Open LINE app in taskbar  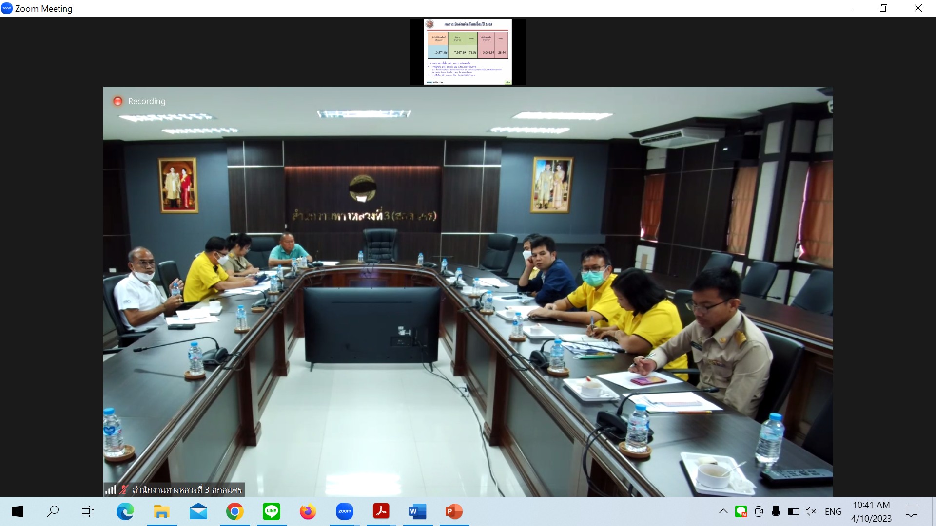pos(272,511)
